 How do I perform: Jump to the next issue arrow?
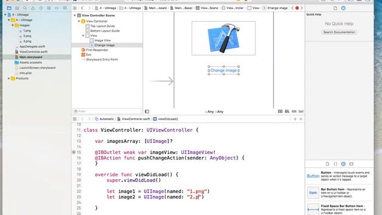tap(301, 8)
